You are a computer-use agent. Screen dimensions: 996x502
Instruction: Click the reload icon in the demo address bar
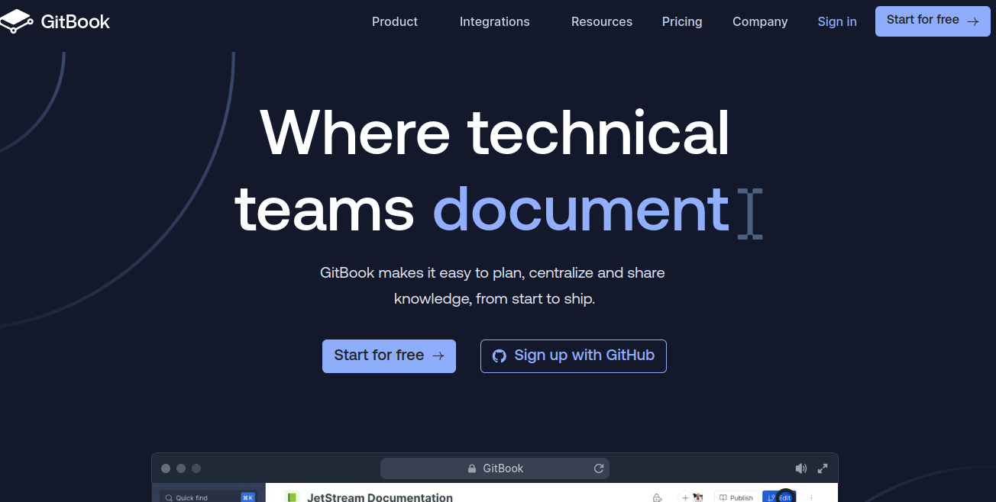pyautogui.click(x=599, y=468)
